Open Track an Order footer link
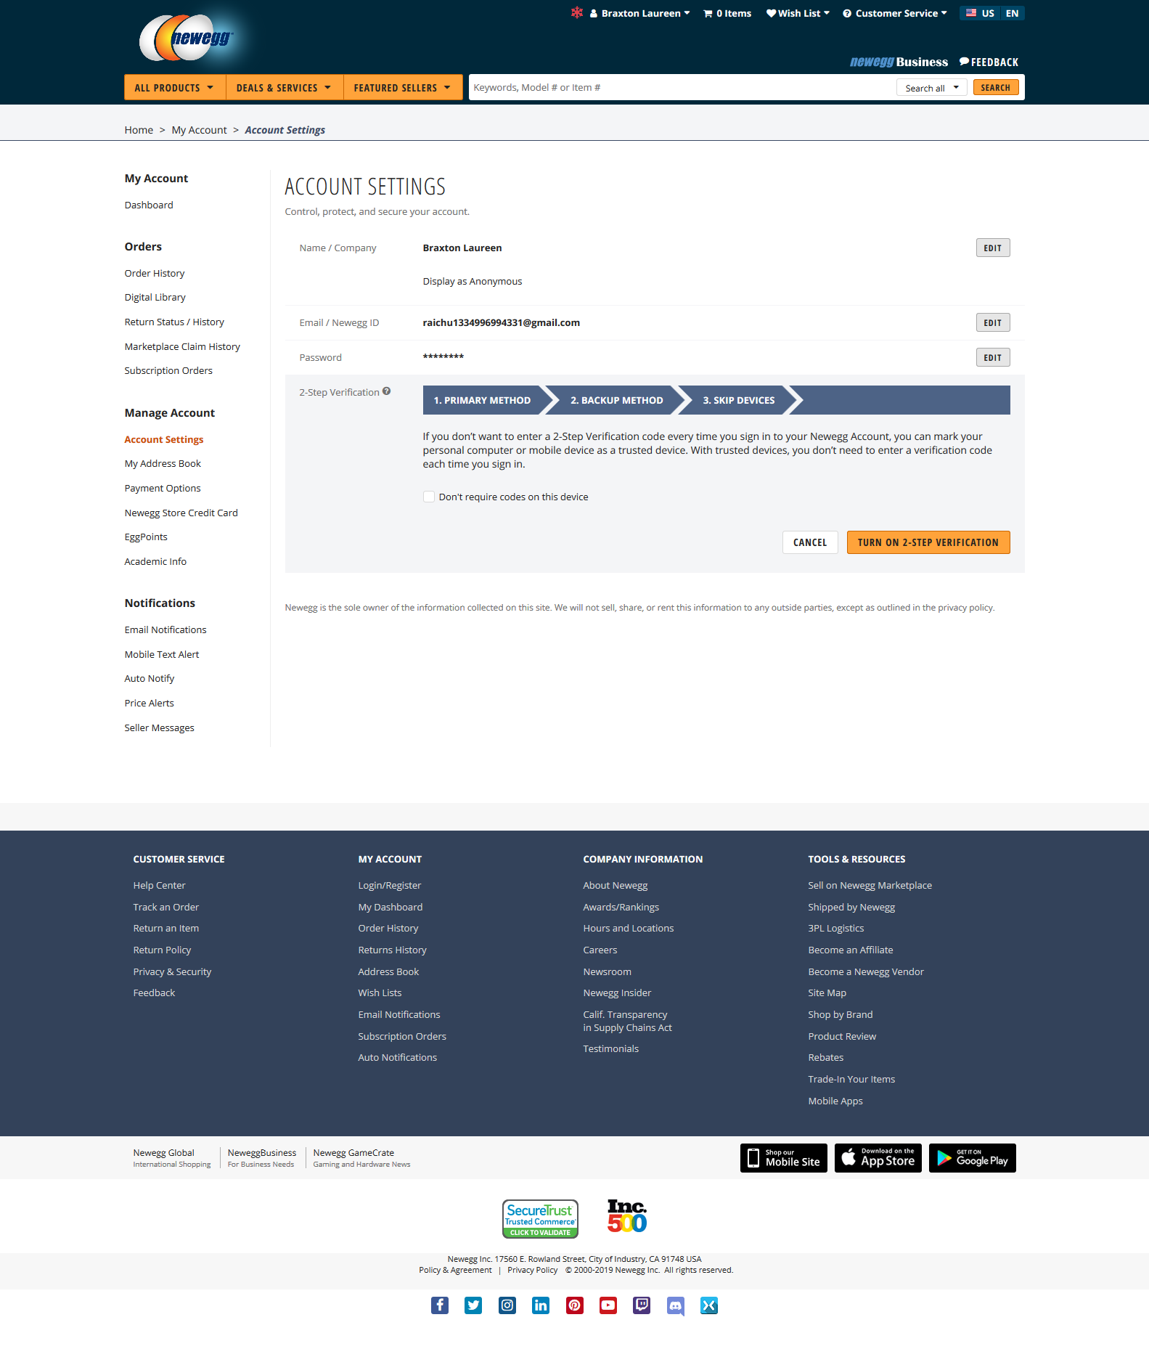The image size is (1149, 1349). click(x=166, y=907)
